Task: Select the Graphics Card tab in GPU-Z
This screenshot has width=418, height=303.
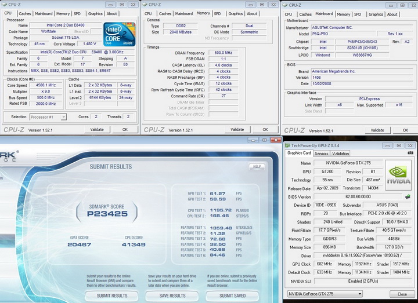Action: (x=299, y=153)
